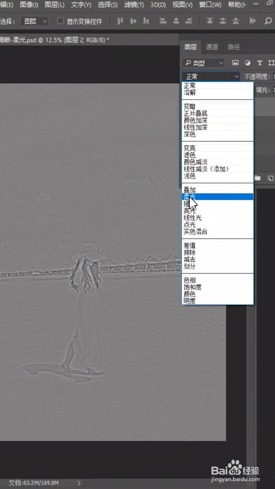Click the align bottom edges icon
Viewport: 275px width, 489px height.
click(146, 21)
